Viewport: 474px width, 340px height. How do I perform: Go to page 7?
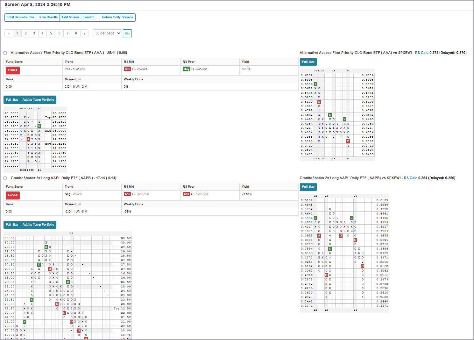pos(67,33)
